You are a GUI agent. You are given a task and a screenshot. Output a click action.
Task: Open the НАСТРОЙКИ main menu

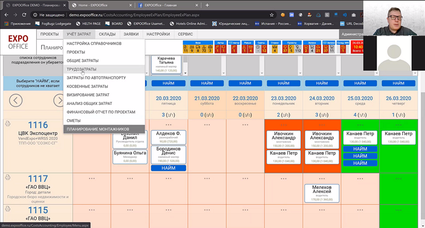coord(158,34)
